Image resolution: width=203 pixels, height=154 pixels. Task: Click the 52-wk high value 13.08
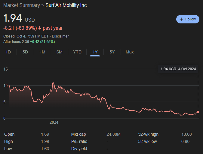(x=186, y=134)
